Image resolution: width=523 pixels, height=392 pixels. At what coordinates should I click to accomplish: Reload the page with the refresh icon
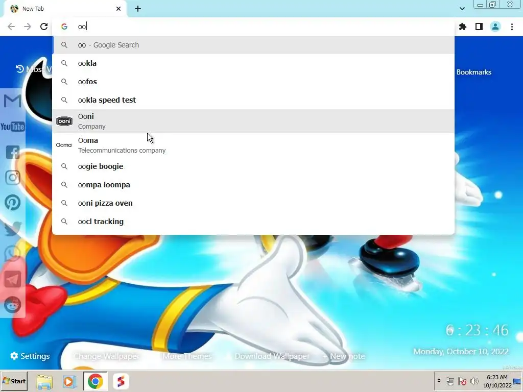[x=44, y=27]
